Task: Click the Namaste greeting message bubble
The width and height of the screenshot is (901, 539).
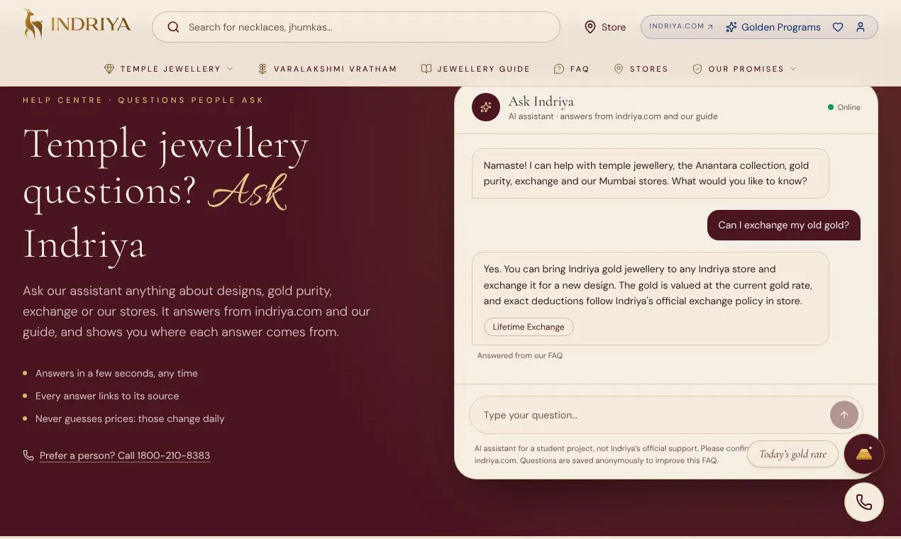Action: pyautogui.click(x=650, y=173)
